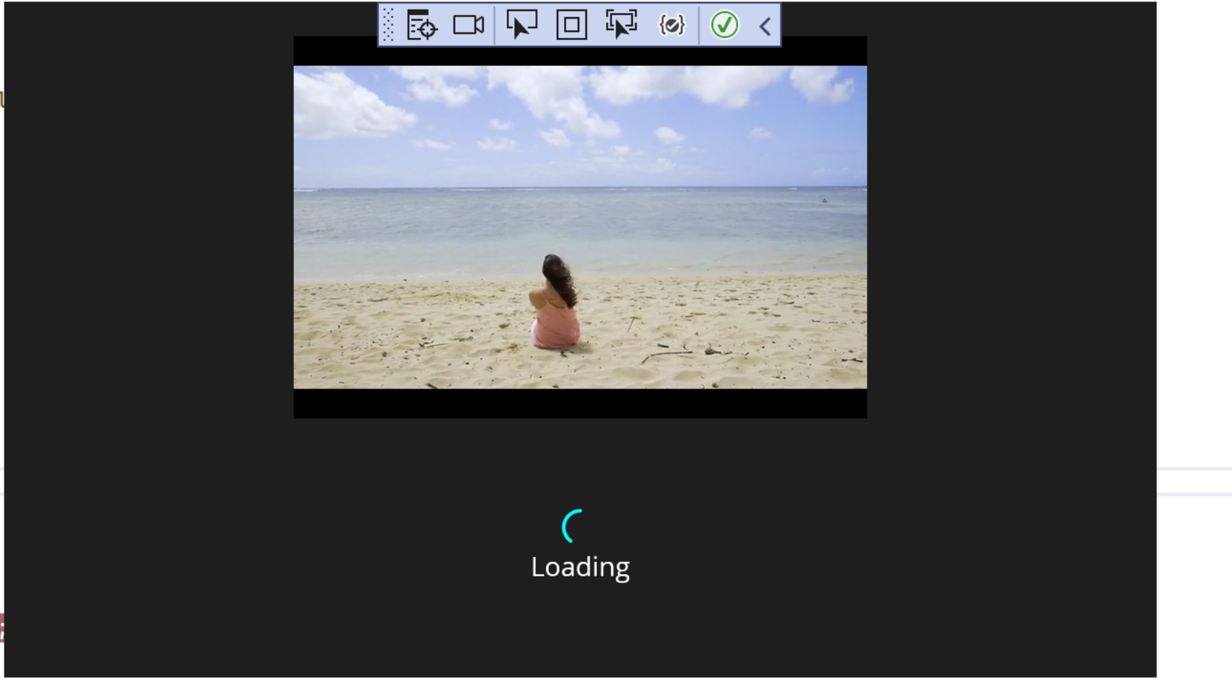Confirm using the green checkmark icon
This screenshot has height=694, width=1232.
[x=724, y=25]
